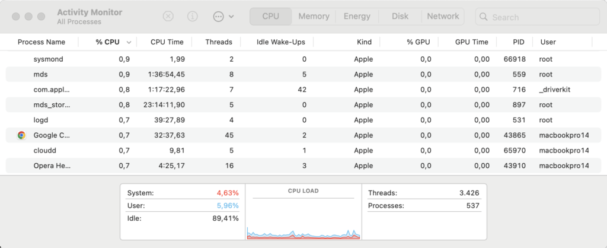The image size is (607, 248).
Task: Click the stop process X icon
Action: (x=168, y=16)
